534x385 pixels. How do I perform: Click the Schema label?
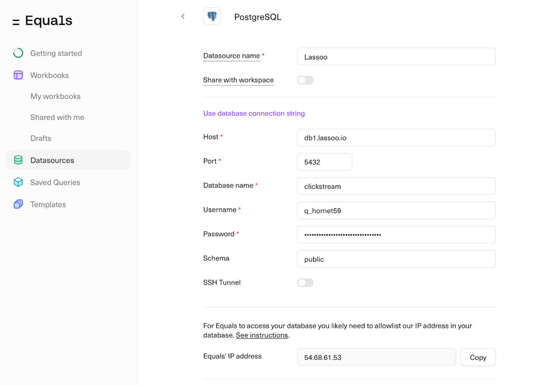216,258
